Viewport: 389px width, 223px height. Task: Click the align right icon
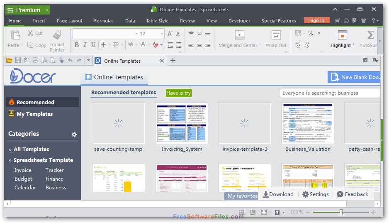tap(208, 45)
